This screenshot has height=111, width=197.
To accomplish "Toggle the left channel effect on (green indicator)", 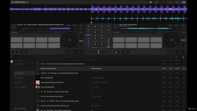I will (x=93, y=48).
